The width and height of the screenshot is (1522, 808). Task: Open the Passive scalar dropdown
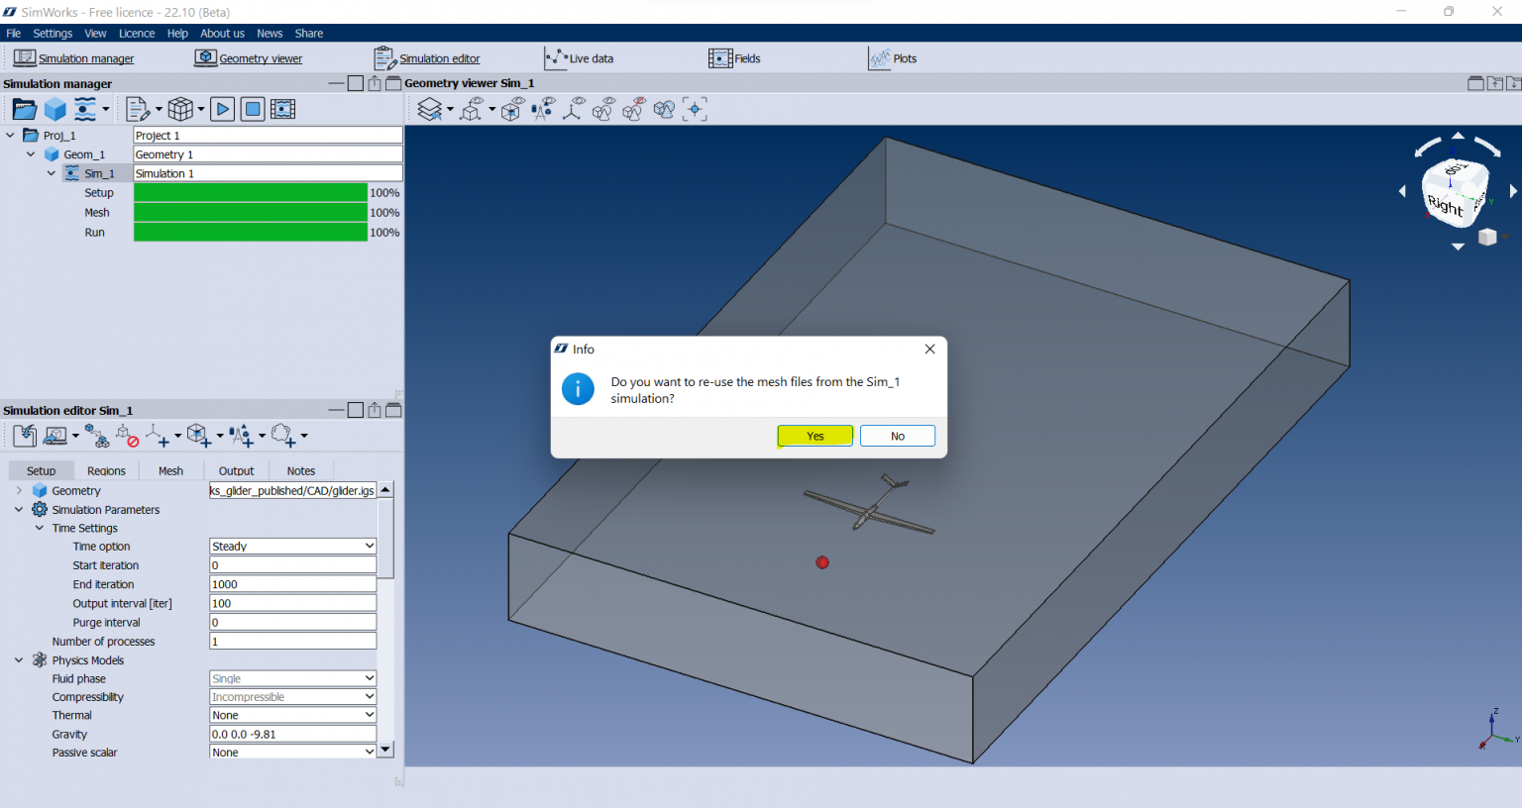[x=292, y=753]
